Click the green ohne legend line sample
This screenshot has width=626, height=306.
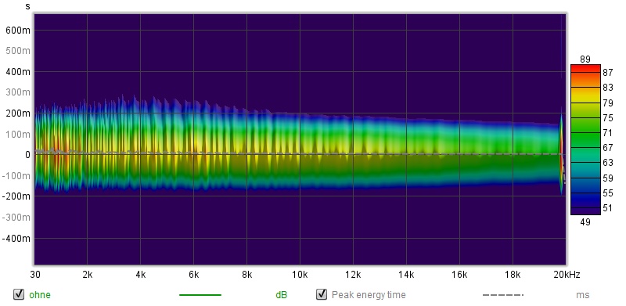[200, 295]
